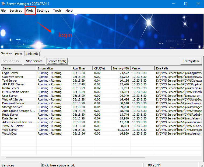Switch to the Services tab
204x167 pixels.
7,53
